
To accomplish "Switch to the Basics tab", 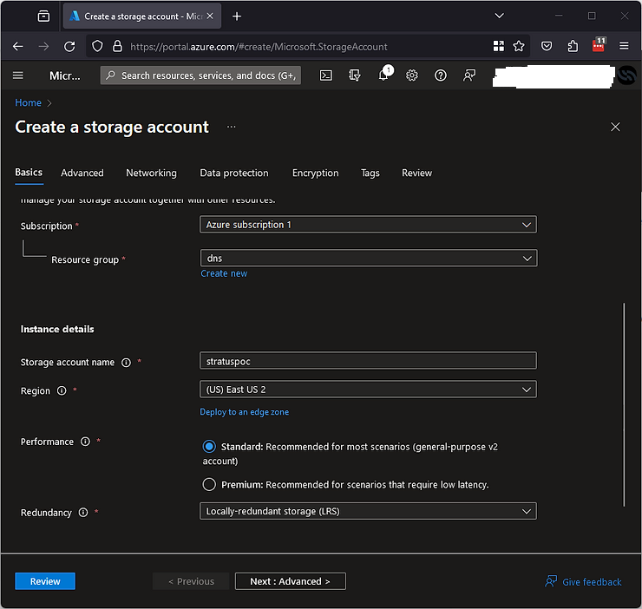I will 29,173.
